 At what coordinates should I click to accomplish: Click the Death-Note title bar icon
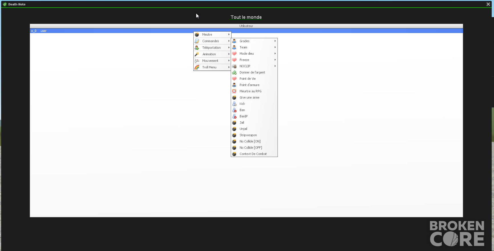coord(5,4)
